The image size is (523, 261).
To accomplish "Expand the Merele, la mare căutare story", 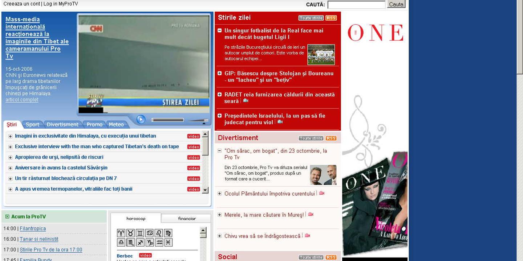I will click(x=219, y=215).
